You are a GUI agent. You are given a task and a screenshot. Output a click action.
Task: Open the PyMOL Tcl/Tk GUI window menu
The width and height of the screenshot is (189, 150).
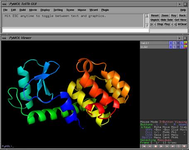tap(5, 4)
